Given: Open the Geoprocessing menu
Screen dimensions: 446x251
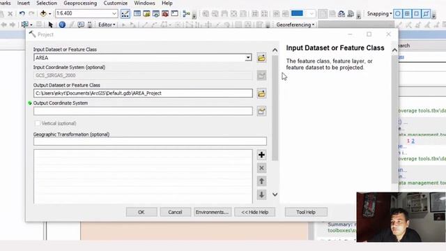Looking at the screenshot, I should coord(80,3).
